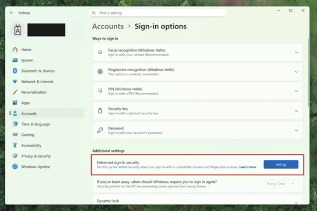Navigate back to Accounts page
Screen dimensions: 317x211
click(x=108, y=26)
